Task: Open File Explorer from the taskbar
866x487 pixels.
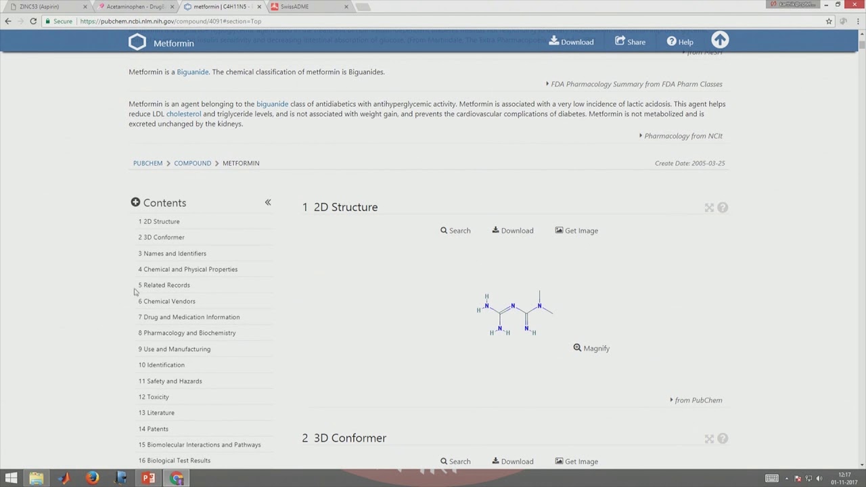Action: click(x=36, y=478)
